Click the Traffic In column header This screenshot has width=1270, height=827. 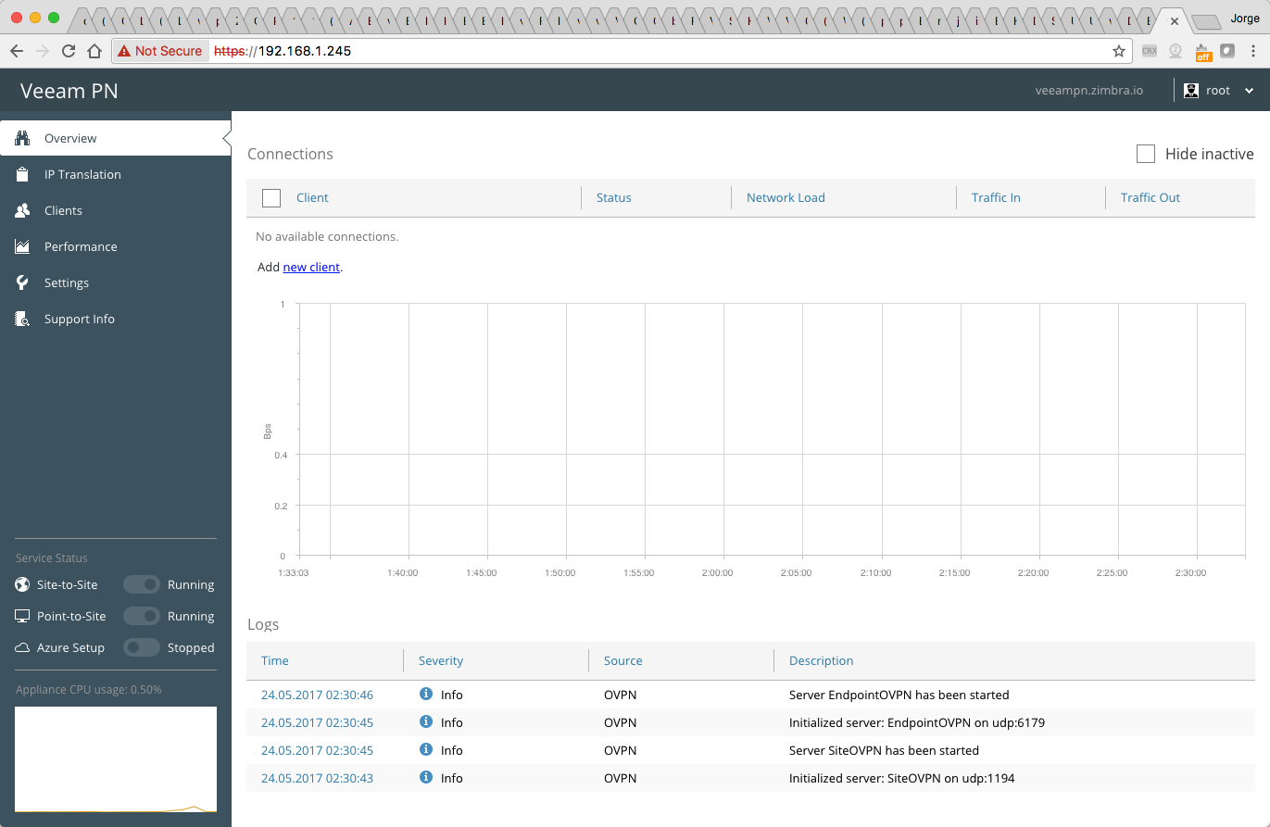click(x=996, y=197)
